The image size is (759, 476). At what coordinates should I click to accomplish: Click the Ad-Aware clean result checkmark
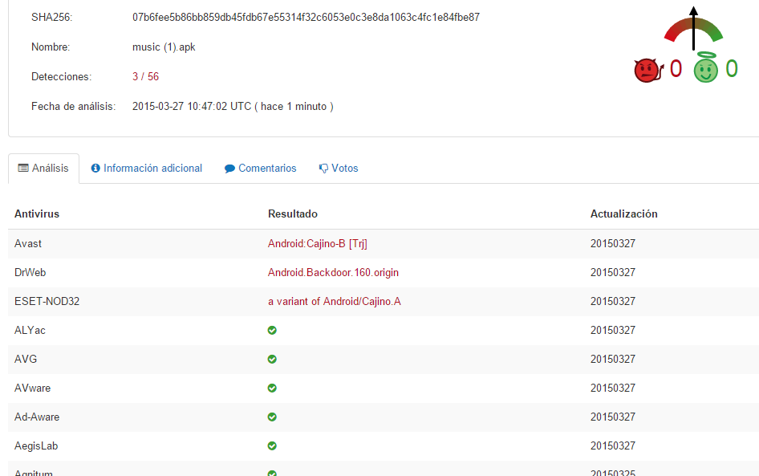pos(272,417)
